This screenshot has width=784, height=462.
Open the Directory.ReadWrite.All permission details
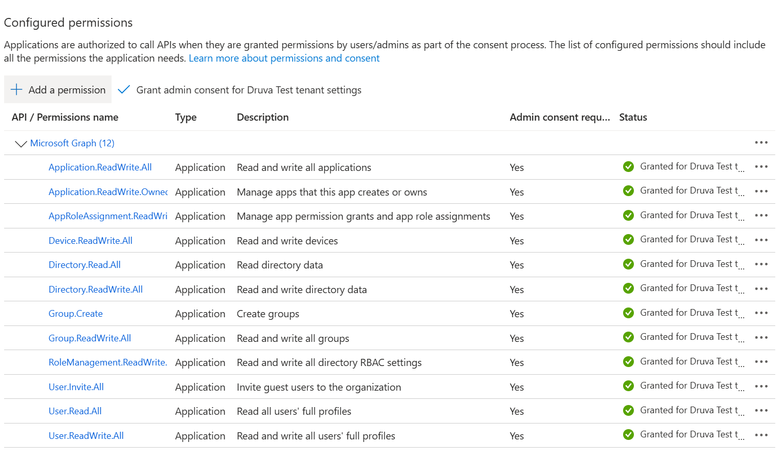pos(96,289)
